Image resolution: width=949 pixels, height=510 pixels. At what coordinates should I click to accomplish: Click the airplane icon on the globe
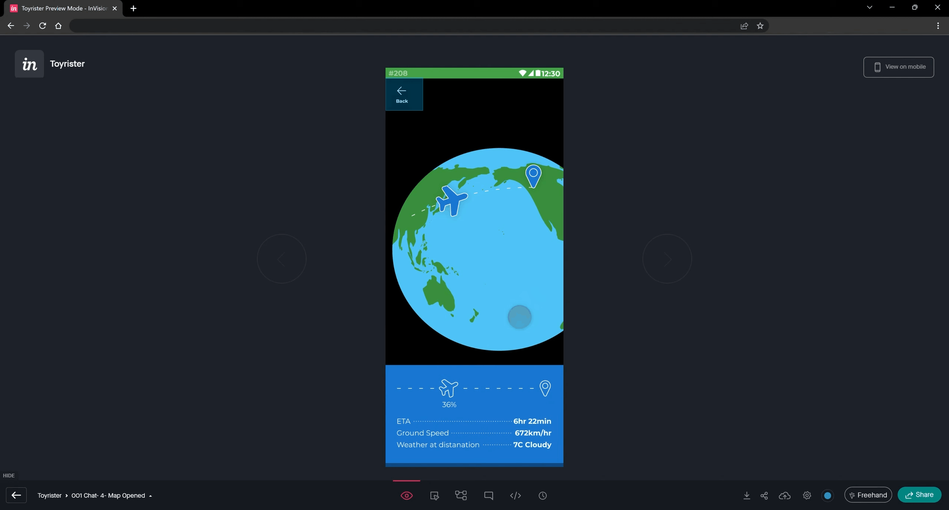pyautogui.click(x=452, y=201)
